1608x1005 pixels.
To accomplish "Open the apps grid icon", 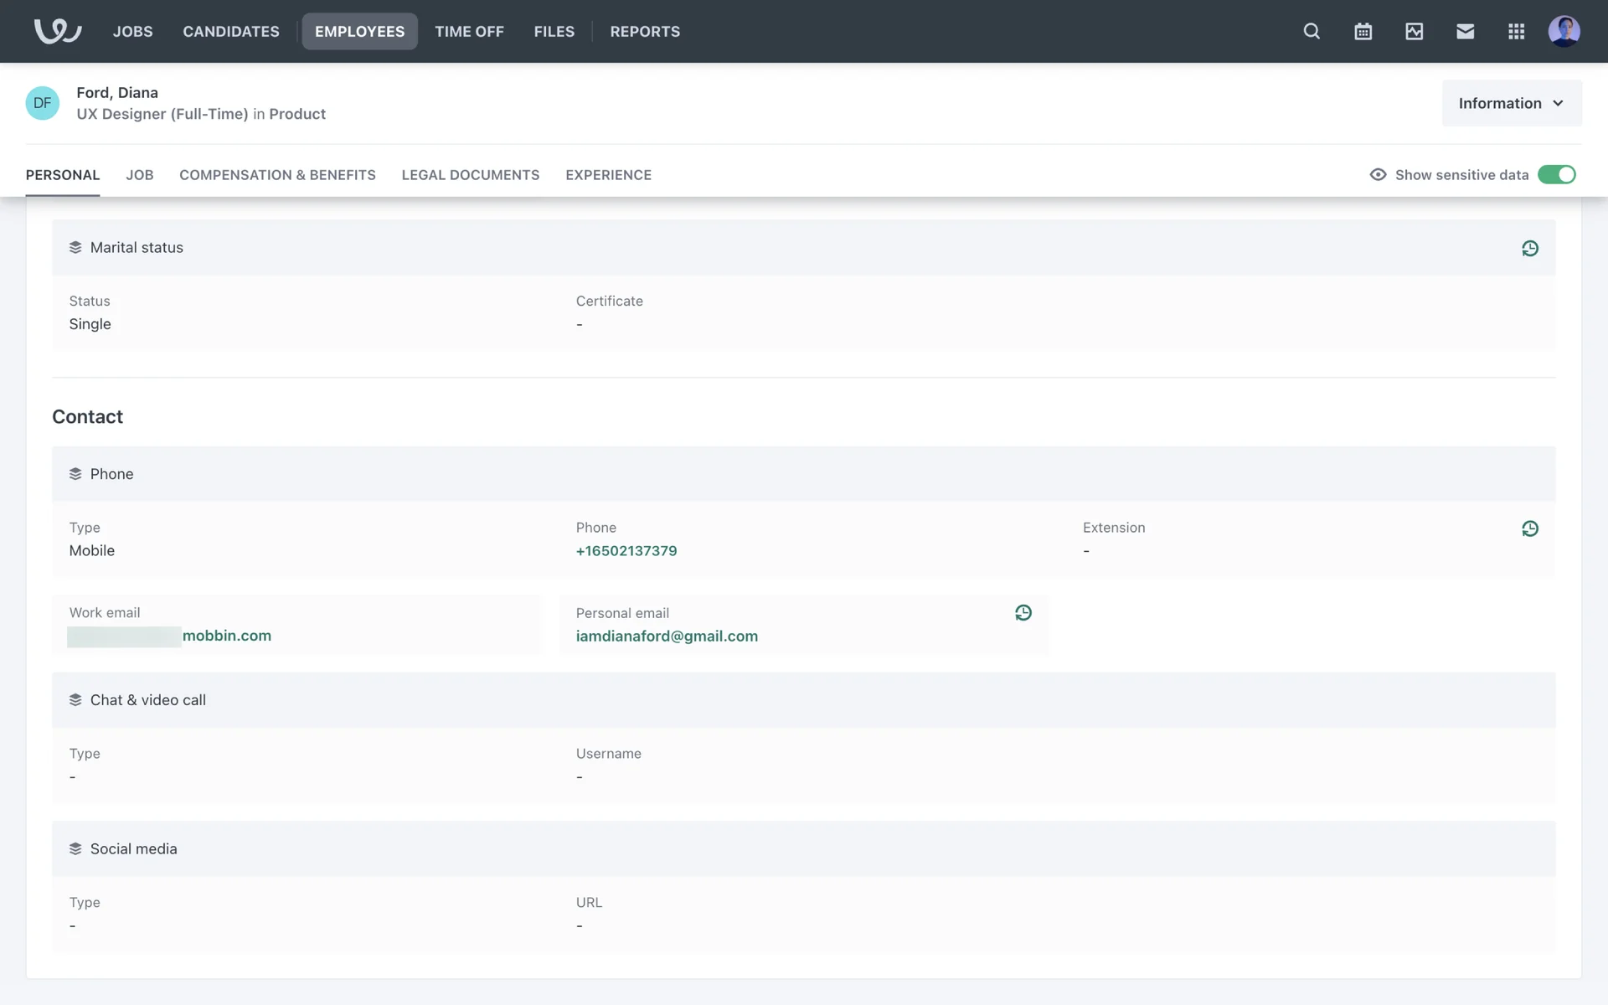I will (x=1516, y=31).
